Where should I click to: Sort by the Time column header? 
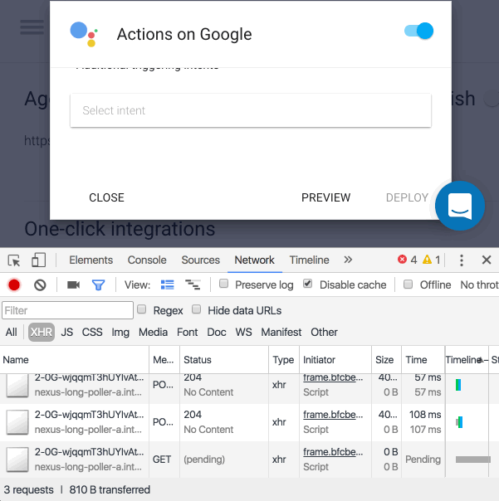pyautogui.click(x=423, y=360)
